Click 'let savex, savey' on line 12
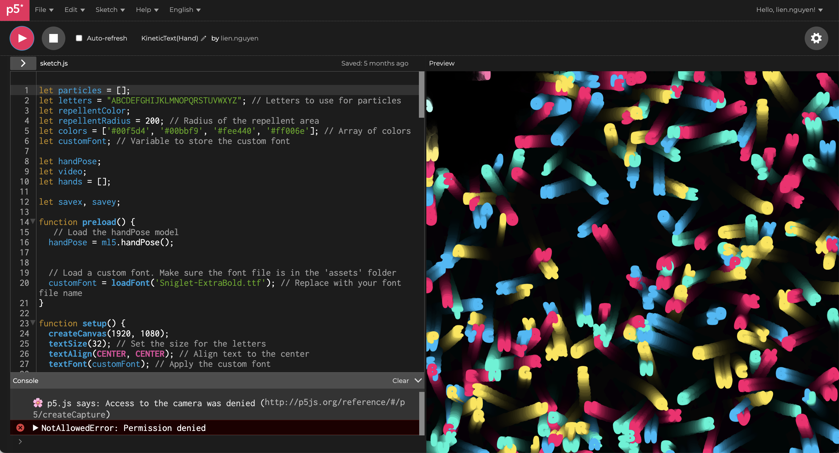This screenshot has height=453, width=839. click(78, 202)
